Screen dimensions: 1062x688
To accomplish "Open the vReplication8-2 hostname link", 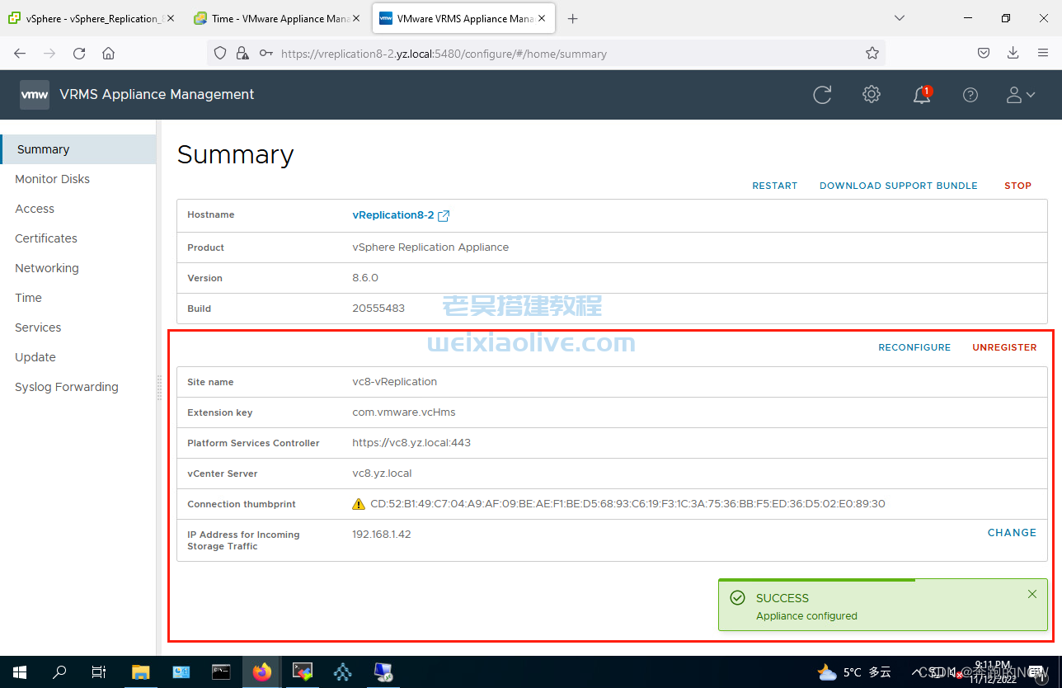I will click(x=392, y=215).
